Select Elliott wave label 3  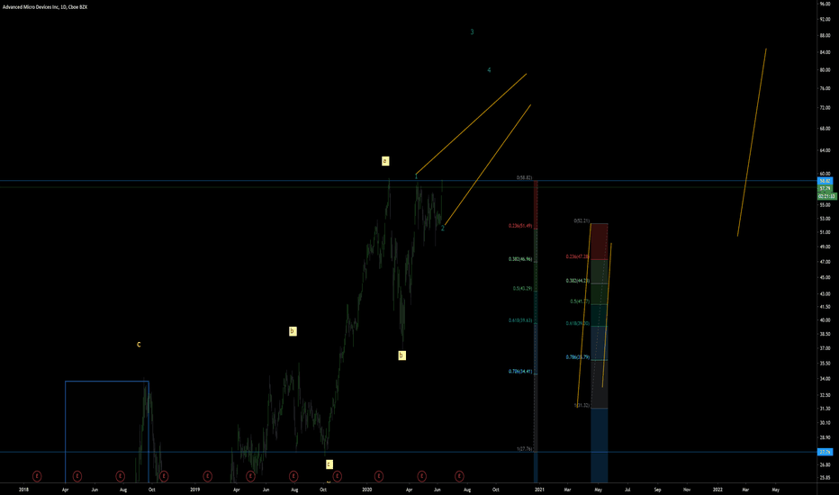pos(472,32)
